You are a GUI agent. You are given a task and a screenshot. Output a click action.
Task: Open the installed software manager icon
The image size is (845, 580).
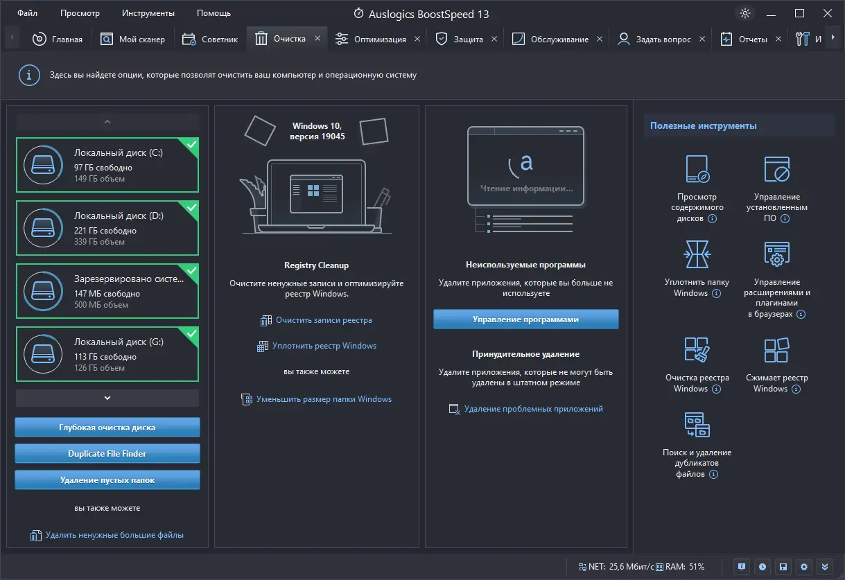point(777,169)
